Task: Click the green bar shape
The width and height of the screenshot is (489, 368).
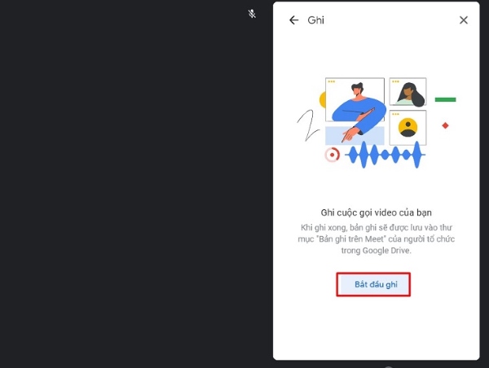Action: click(x=445, y=99)
